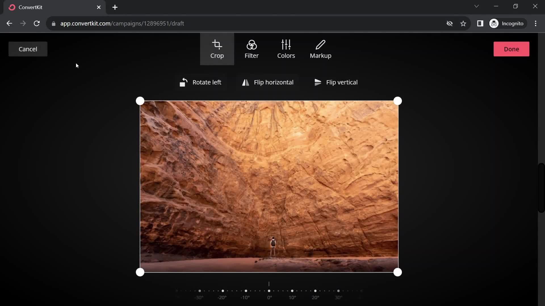Click Done to apply changes
This screenshot has height=306, width=545.
click(x=511, y=49)
